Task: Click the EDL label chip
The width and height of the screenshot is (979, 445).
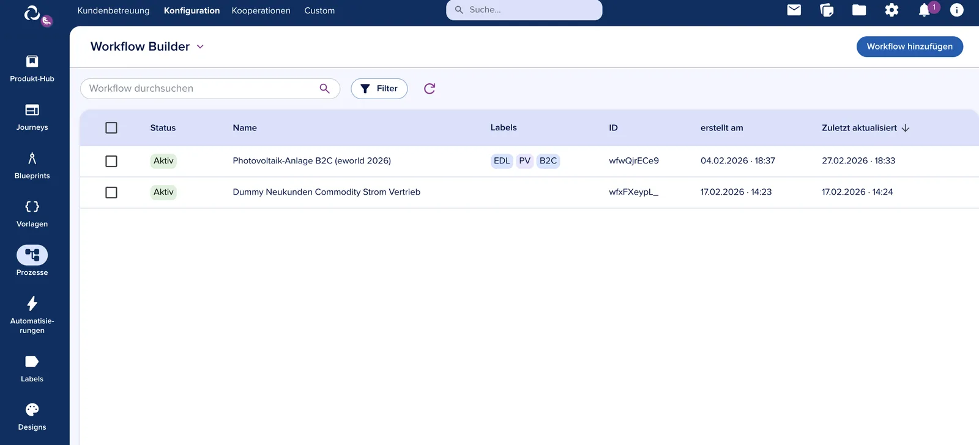Action: pos(502,161)
